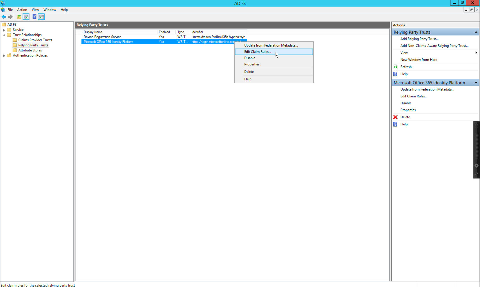Click the green Refresh icon in Actions pane
The height and width of the screenshot is (287, 480).
click(x=395, y=67)
